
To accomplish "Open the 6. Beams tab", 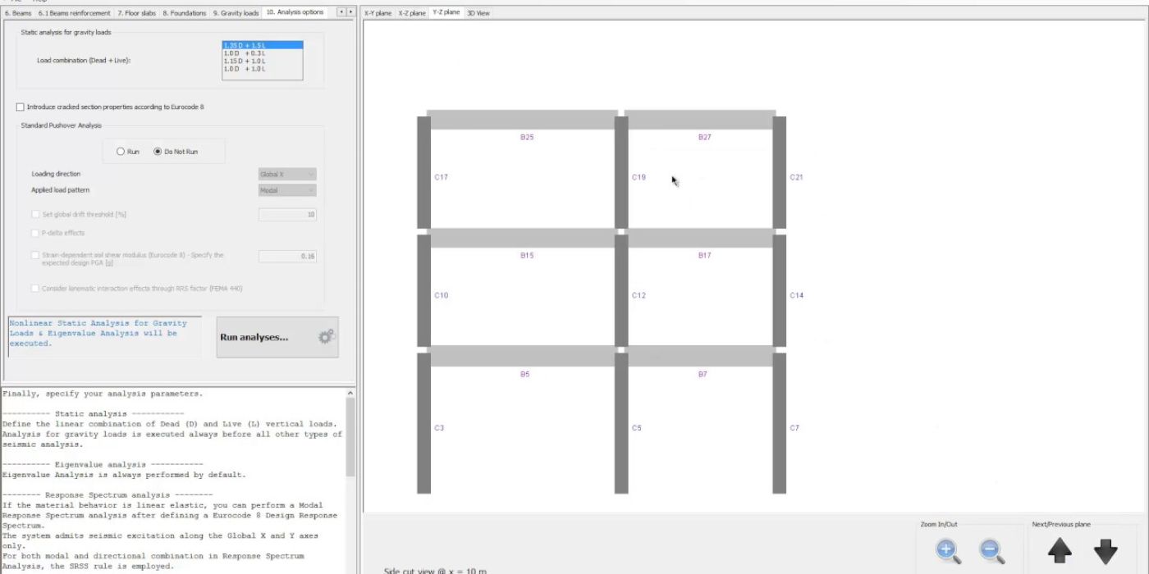I will (x=18, y=13).
